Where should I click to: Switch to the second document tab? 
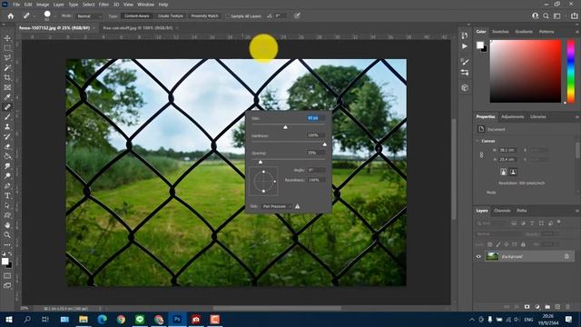pyautogui.click(x=138, y=28)
